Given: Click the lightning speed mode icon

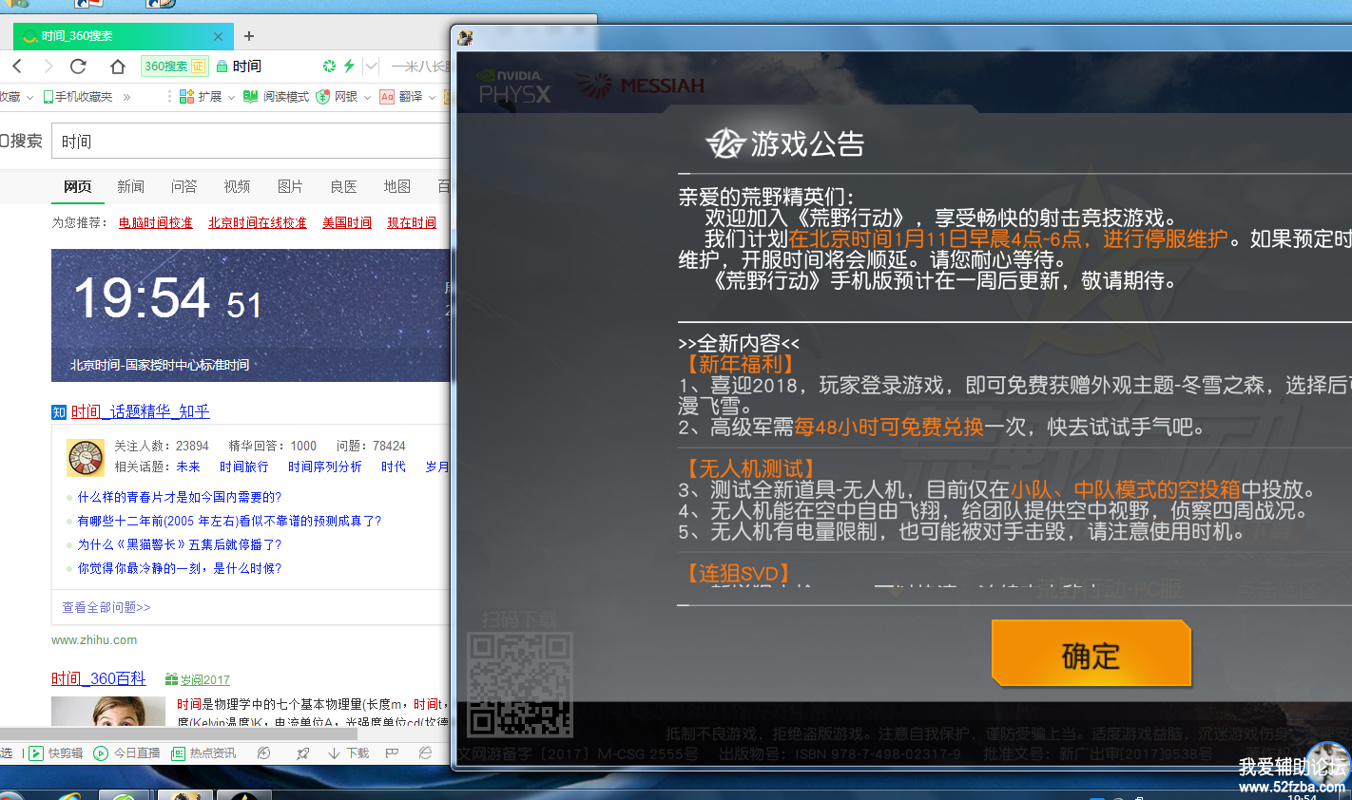Looking at the screenshot, I should 349,66.
